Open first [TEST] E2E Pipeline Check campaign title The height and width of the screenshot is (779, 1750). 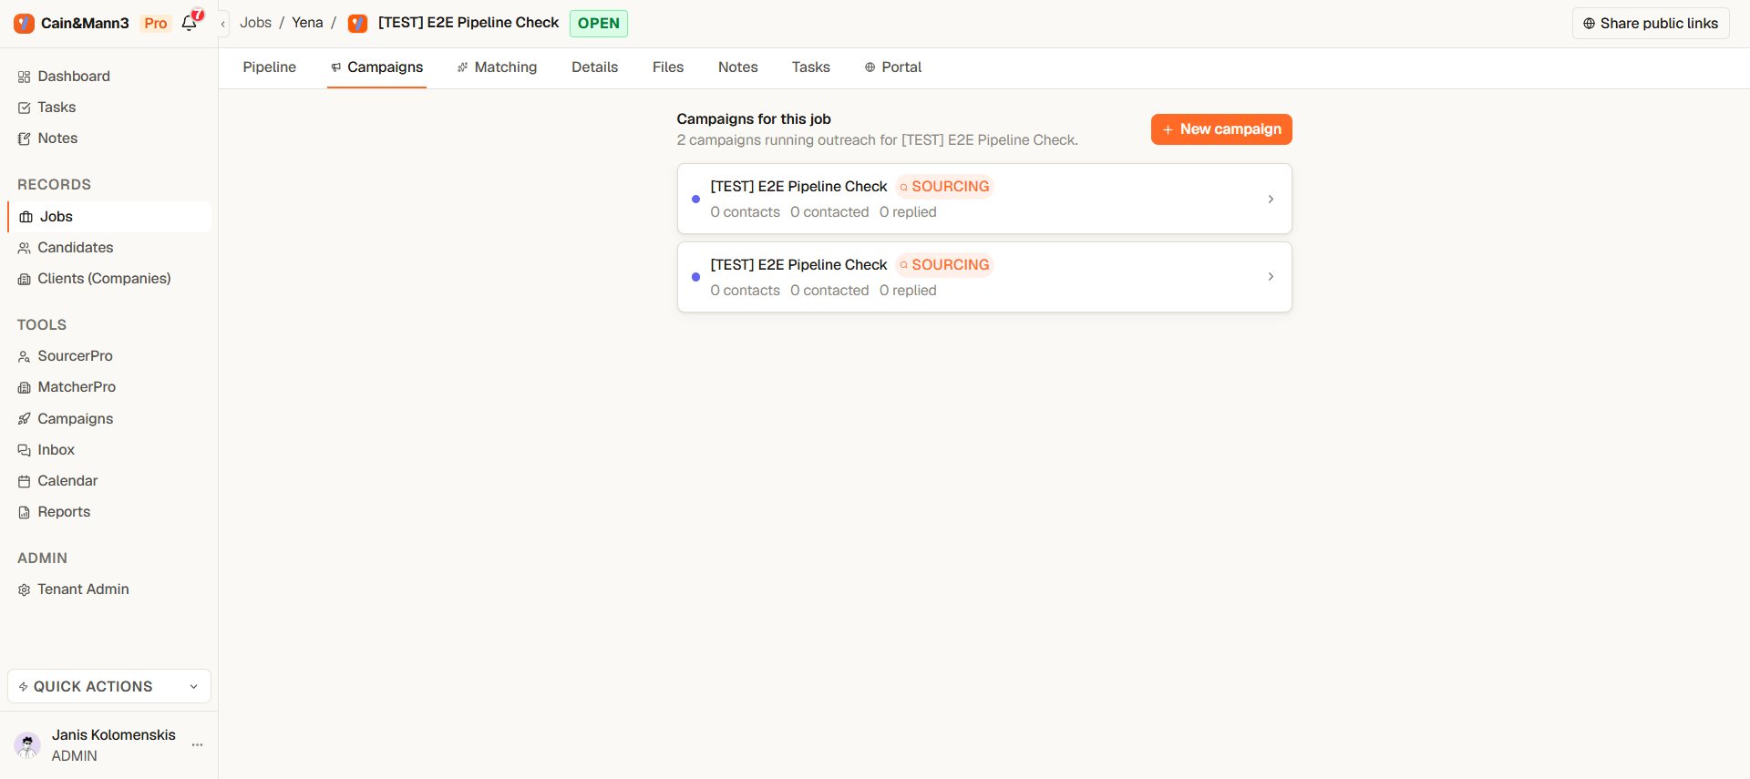[x=798, y=187]
